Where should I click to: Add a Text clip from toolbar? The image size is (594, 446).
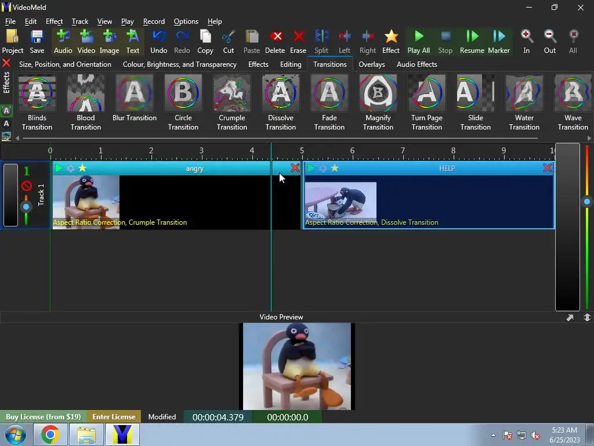pyautogui.click(x=133, y=42)
